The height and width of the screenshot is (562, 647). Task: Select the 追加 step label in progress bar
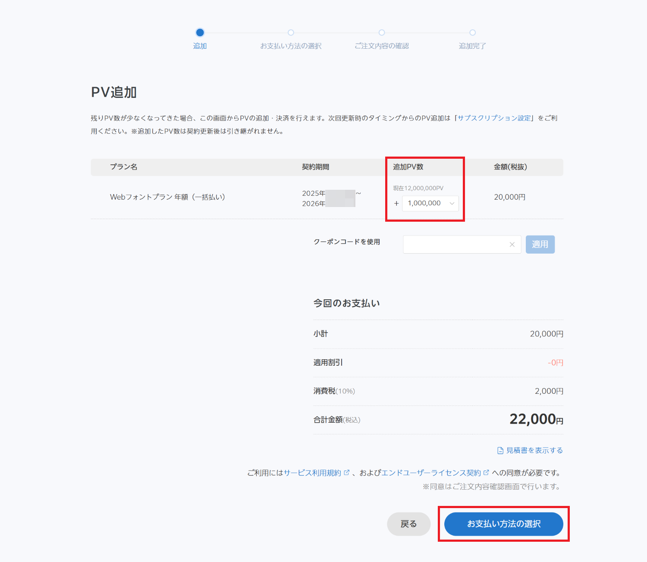pyautogui.click(x=200, y=46)
